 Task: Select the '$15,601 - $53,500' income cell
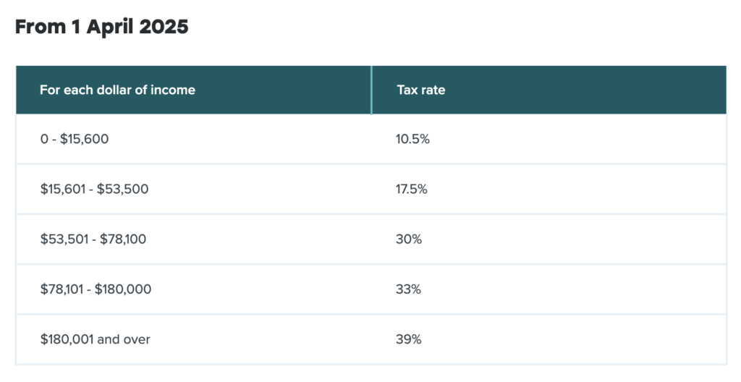[x=94, y=189]
